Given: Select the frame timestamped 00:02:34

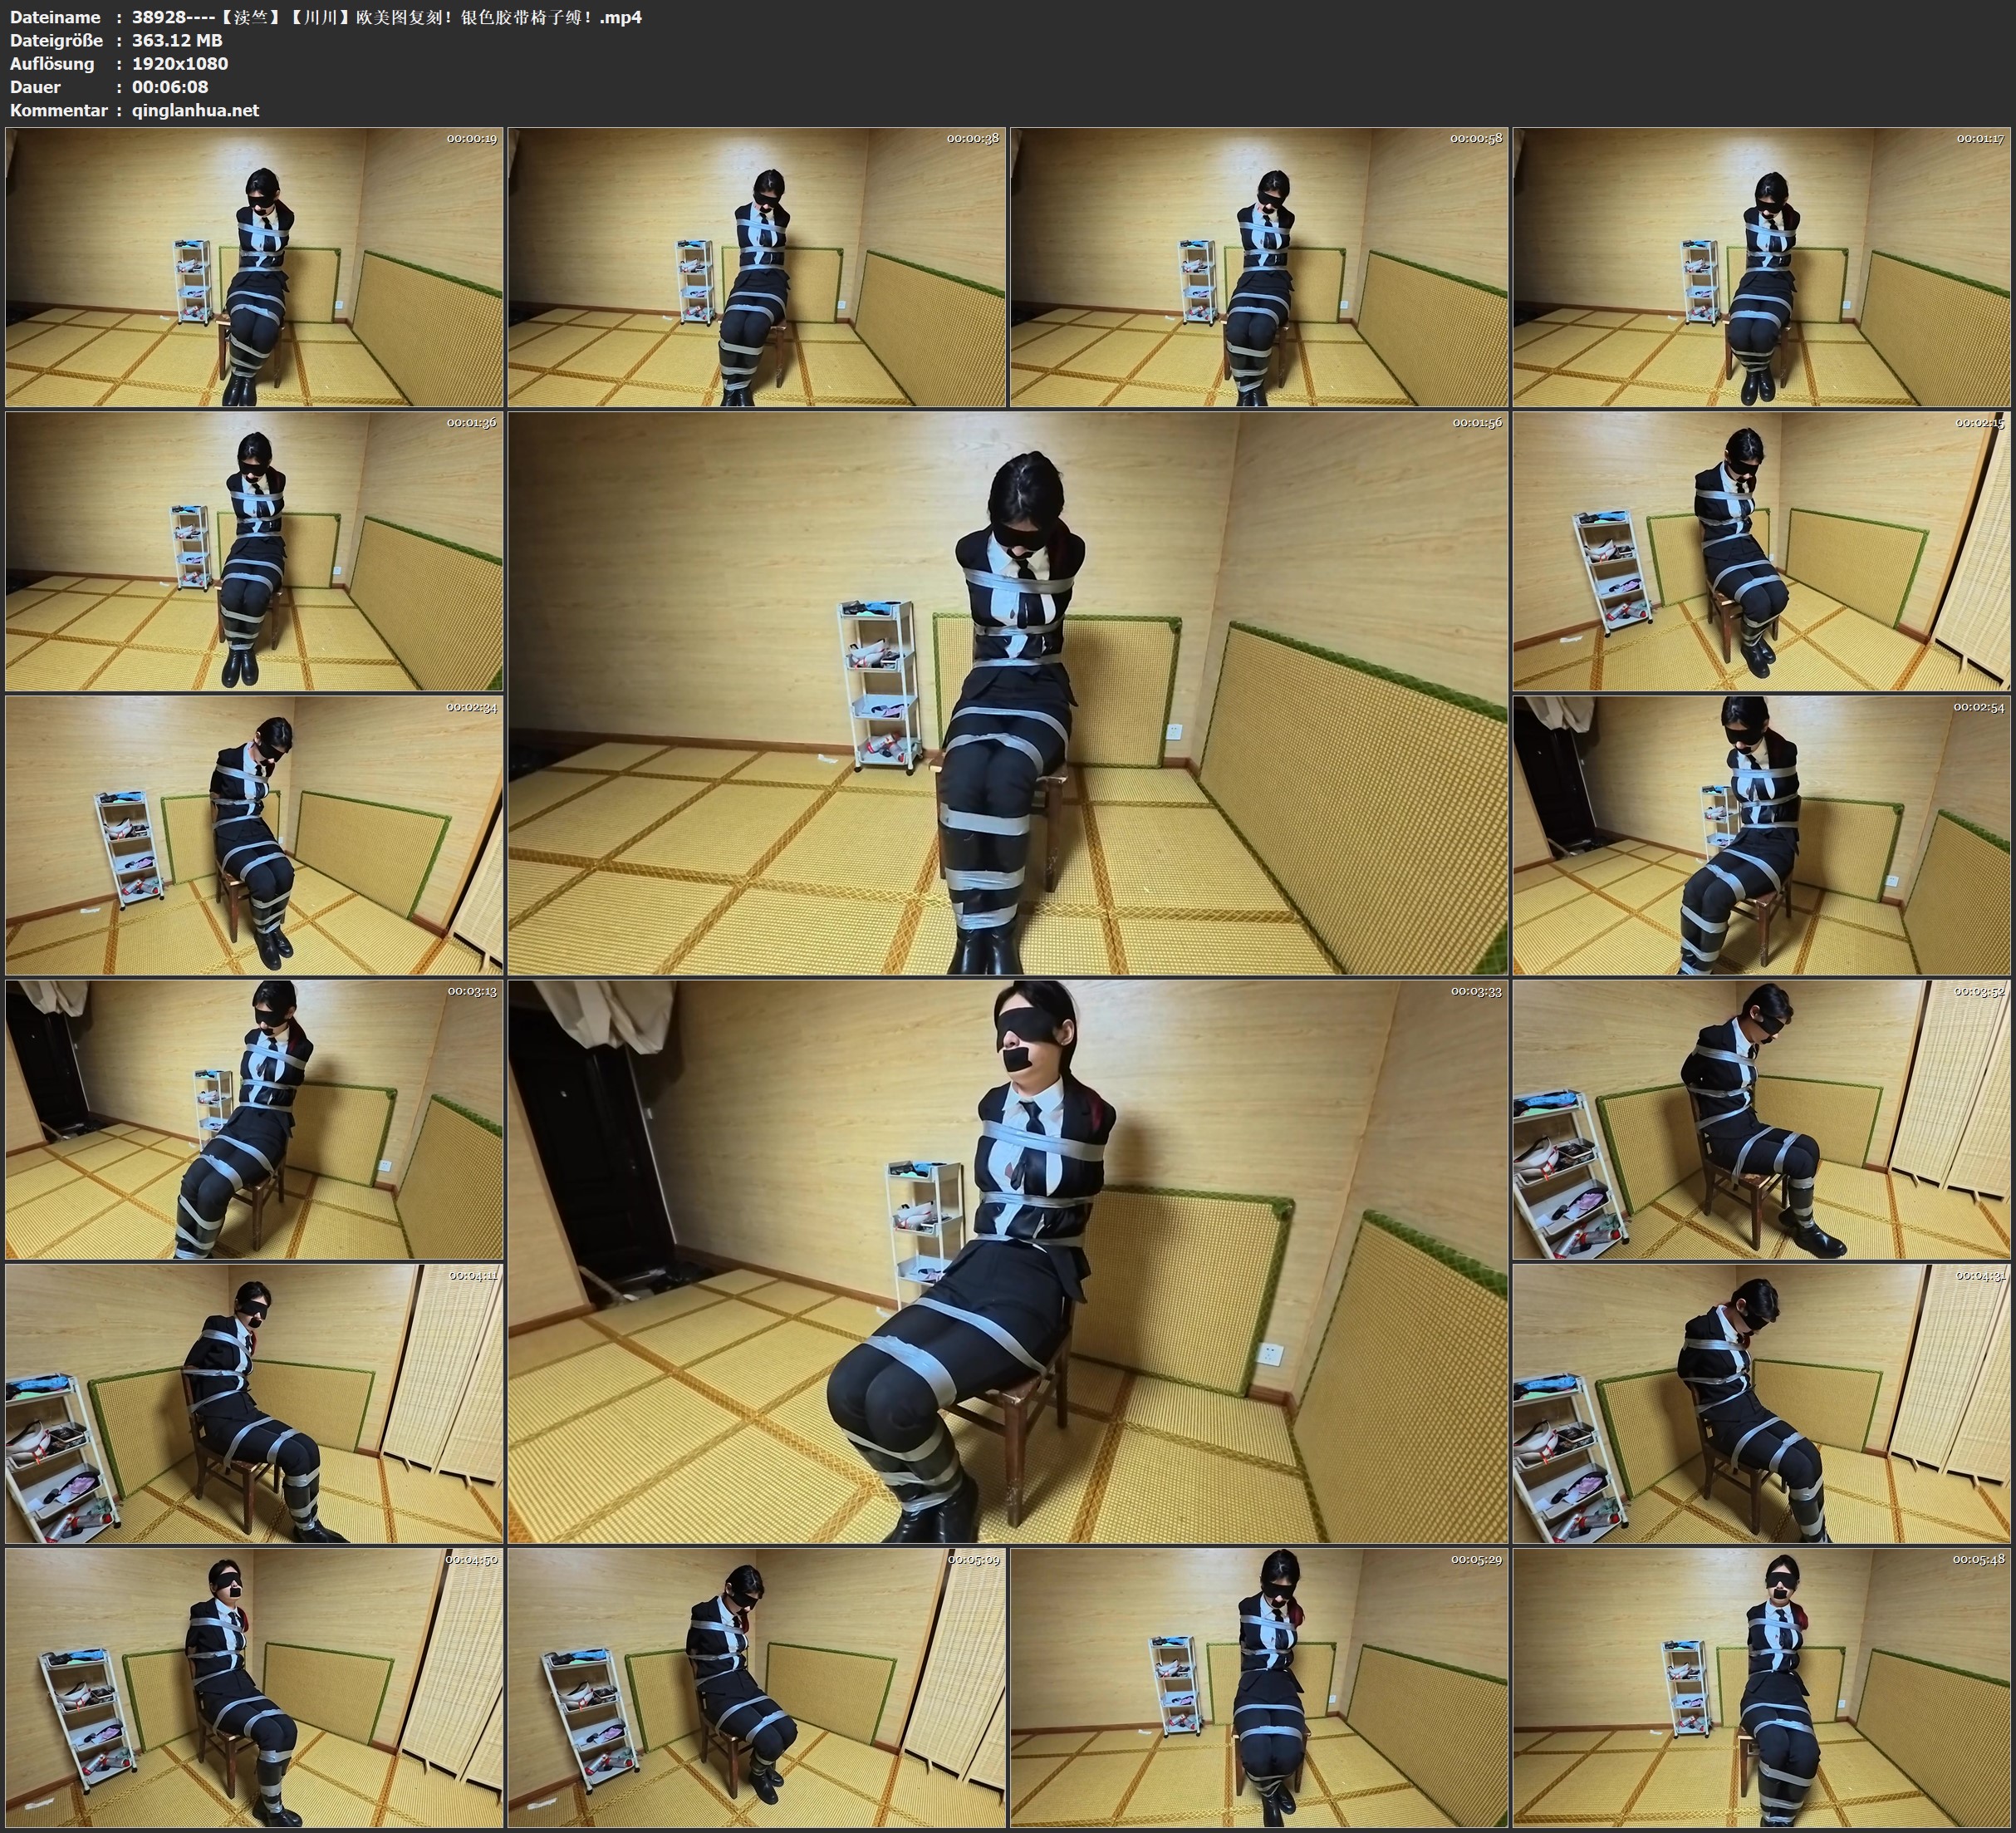Looking at the screenshot, I should 254,834.
